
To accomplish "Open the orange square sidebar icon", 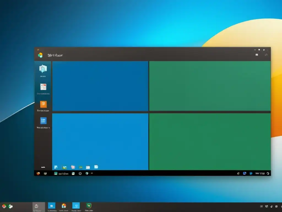I will pyautogui.click(x=43, y=104).
